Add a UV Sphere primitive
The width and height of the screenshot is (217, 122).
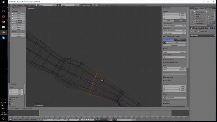pyautogui.click(x=18, y=20)
